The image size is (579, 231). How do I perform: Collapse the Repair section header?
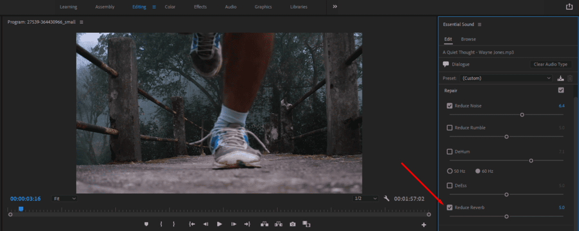(x=450, y=90)
